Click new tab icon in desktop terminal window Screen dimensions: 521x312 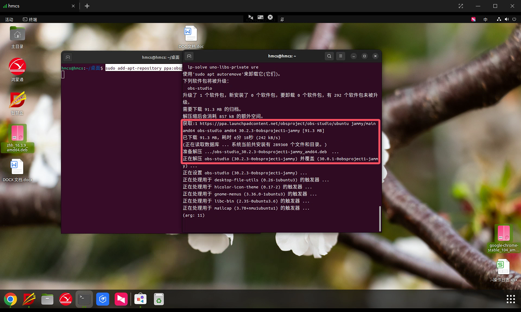[x=68, y=57]
